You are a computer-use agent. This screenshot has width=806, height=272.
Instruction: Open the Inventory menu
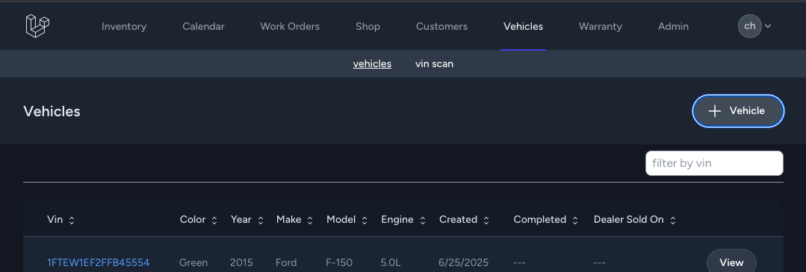click(x=124, y=26)
